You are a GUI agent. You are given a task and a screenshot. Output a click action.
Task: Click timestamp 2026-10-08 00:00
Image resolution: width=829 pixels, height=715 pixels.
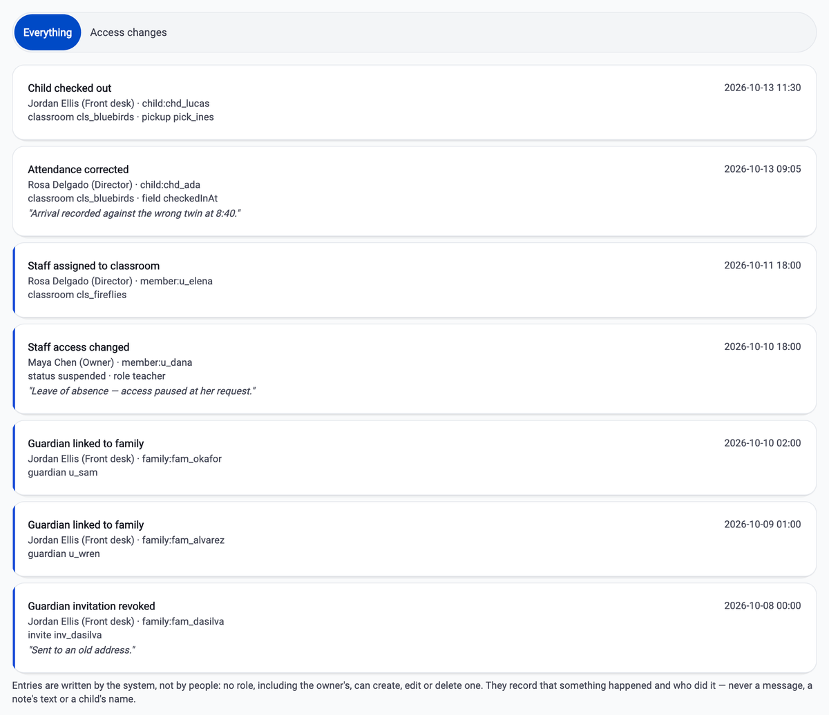(x=763, y=607)
